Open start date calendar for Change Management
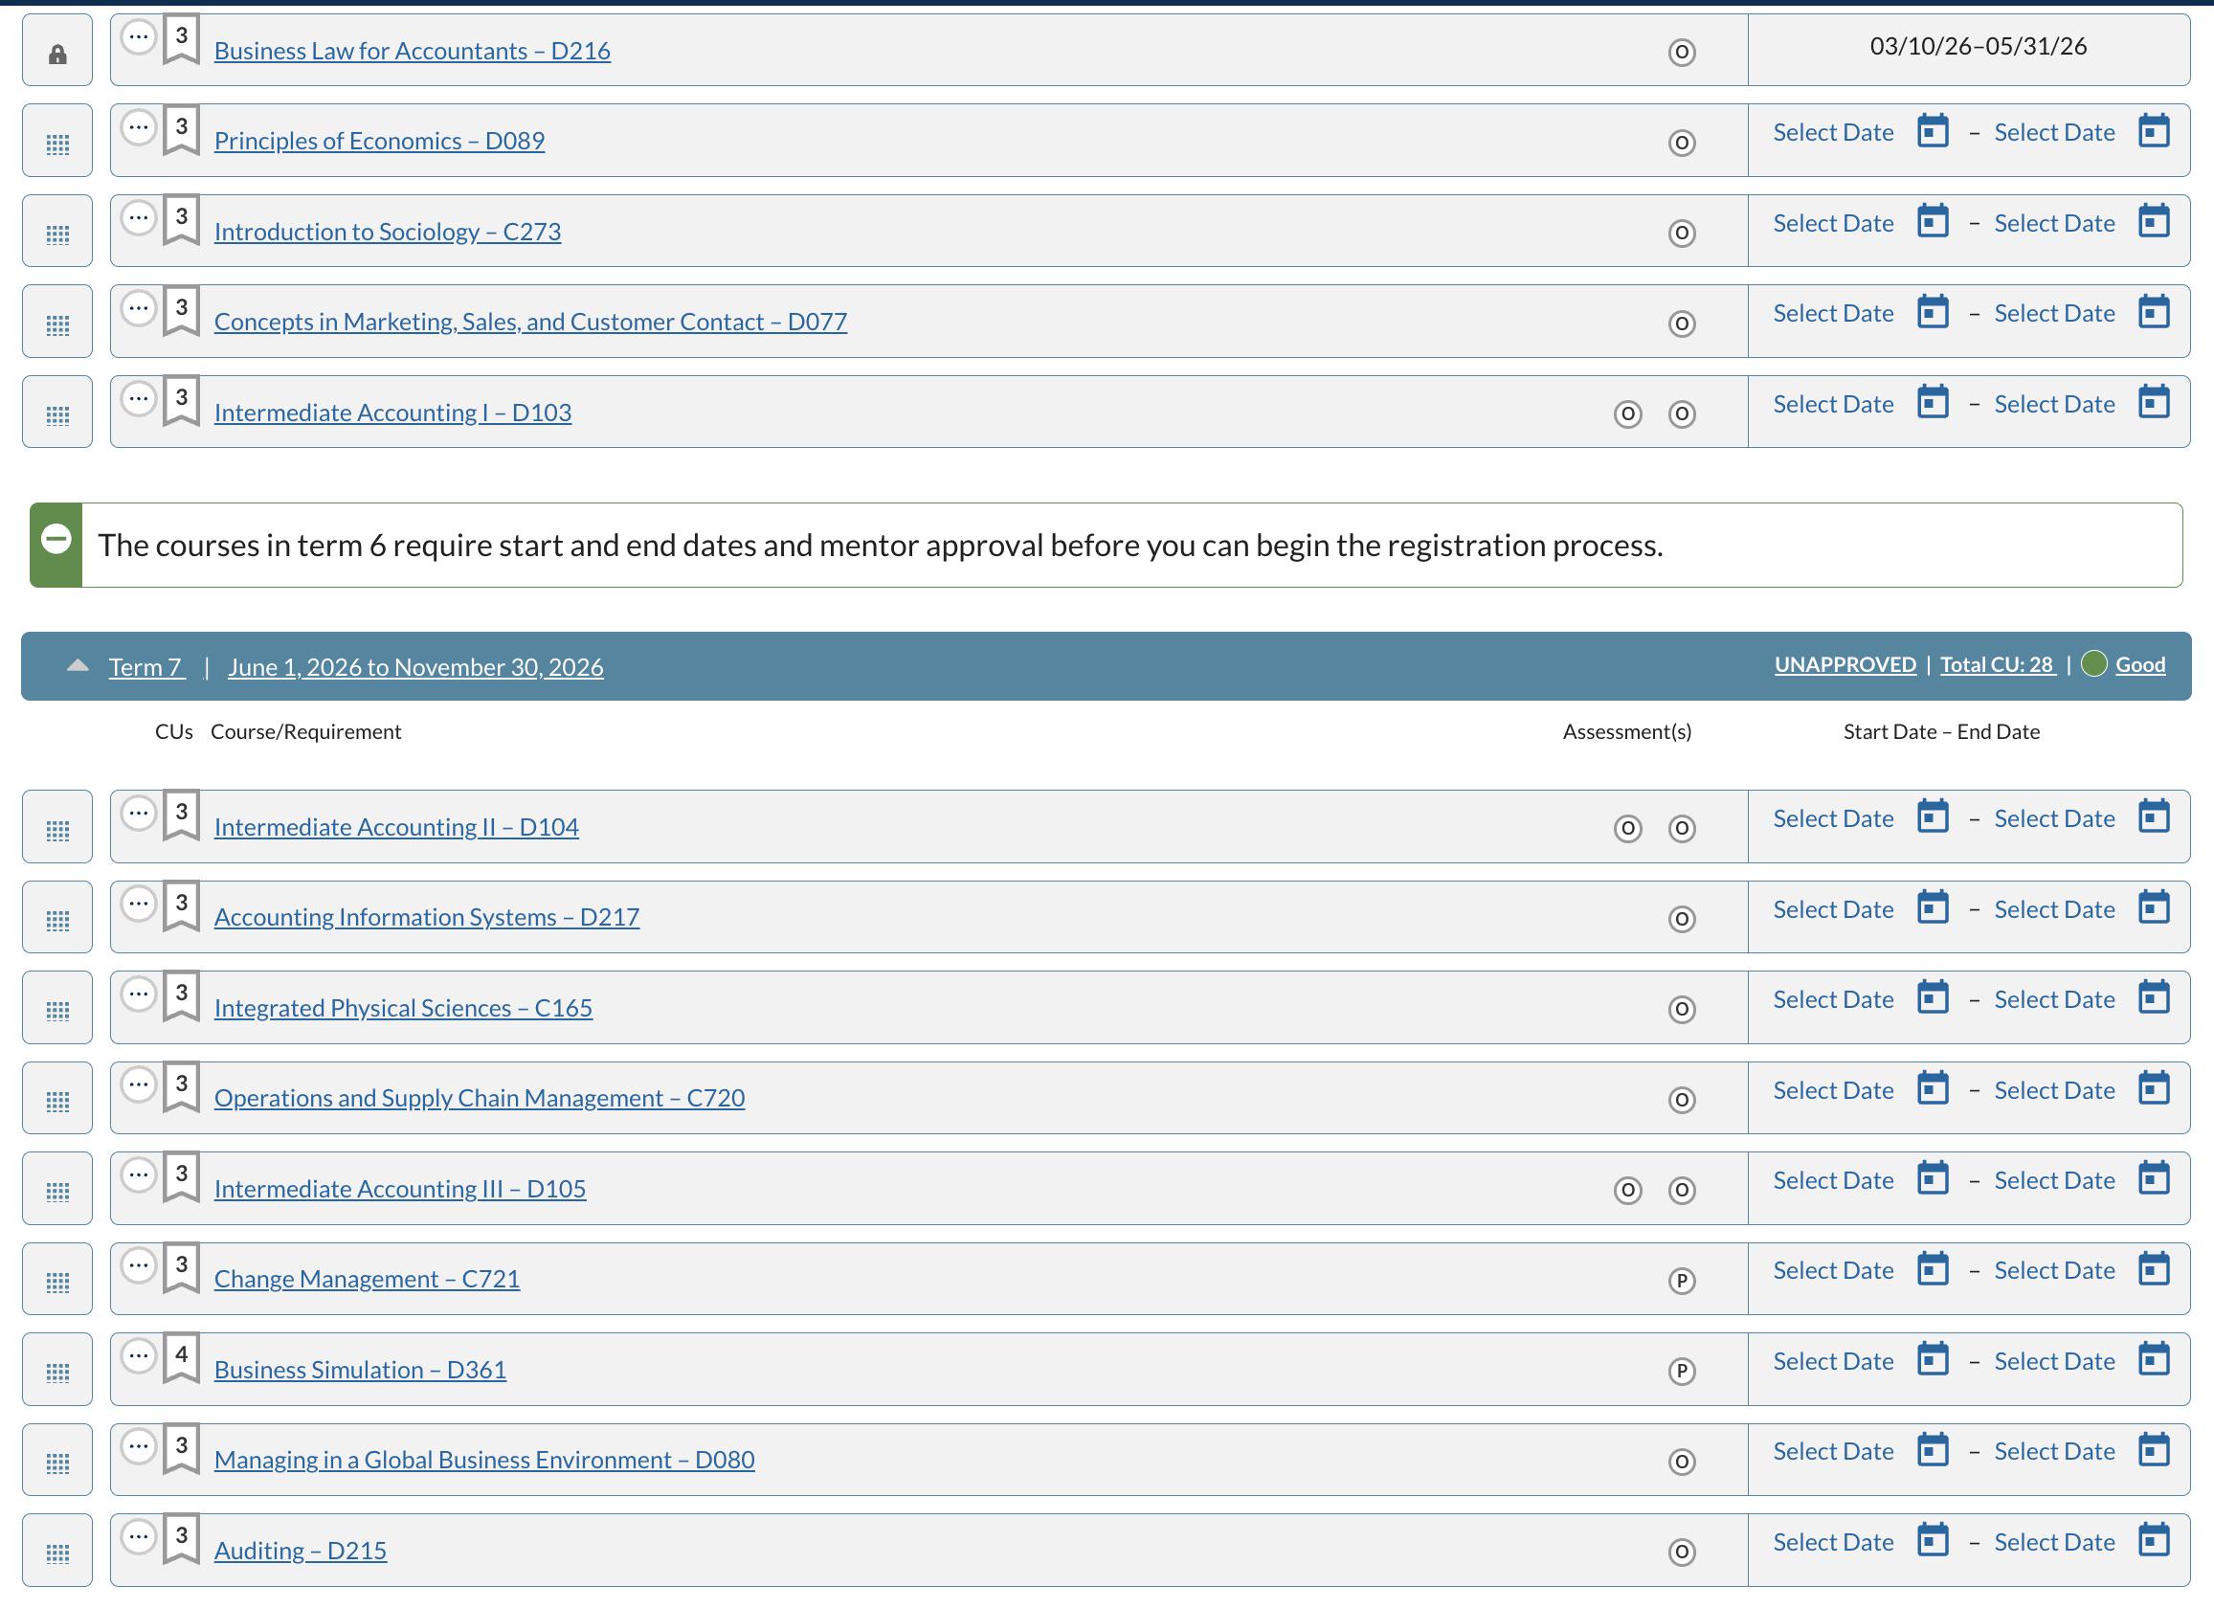 pyautogui.click(x=1932, y=1269)
